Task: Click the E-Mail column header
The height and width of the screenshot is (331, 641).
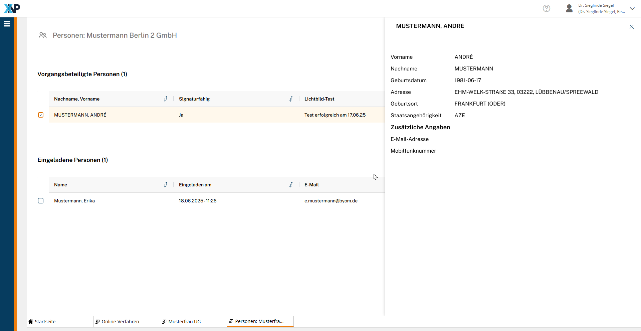Action: [x=311, y=185]
